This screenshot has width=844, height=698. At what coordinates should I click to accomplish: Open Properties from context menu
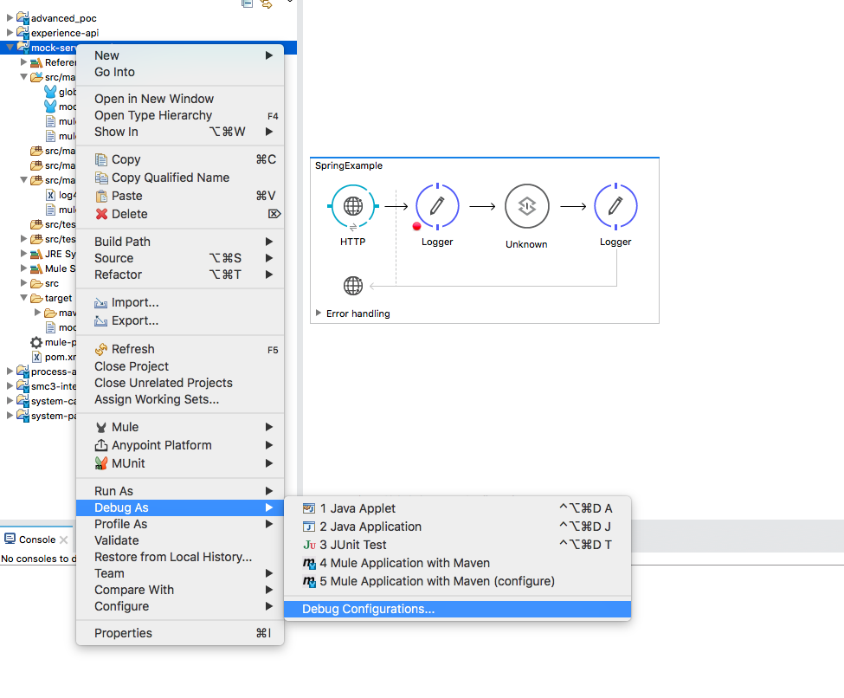(x=180, y=633)
